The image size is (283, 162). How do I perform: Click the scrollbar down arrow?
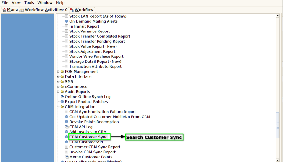click(x=277, y=160)
